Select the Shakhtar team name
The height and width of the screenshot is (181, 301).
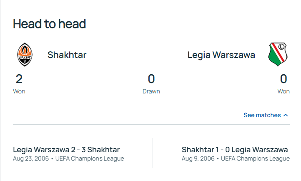[67, 55]
